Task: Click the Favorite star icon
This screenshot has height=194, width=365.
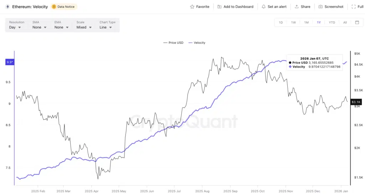Action: pos(192,7)
